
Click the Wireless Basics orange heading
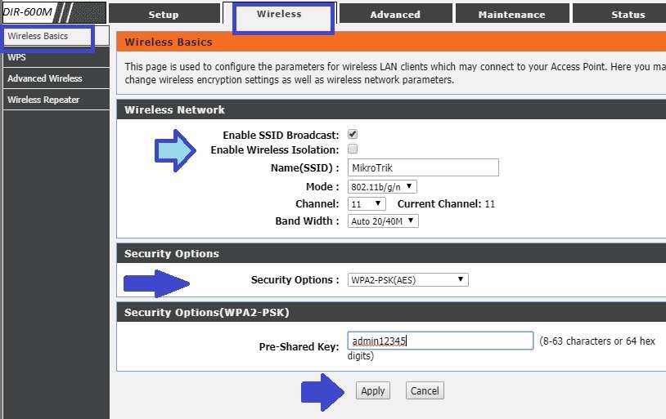[x=169, y=42]
